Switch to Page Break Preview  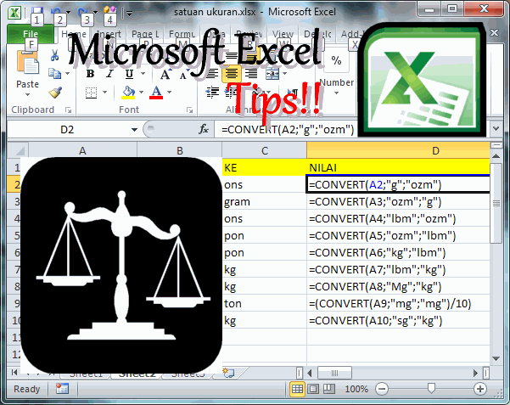tap(329, 389)
